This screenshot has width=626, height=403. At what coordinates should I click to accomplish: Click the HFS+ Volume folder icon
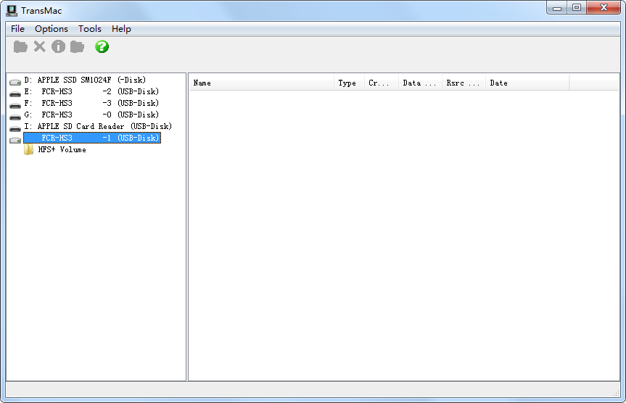[28, 149]
